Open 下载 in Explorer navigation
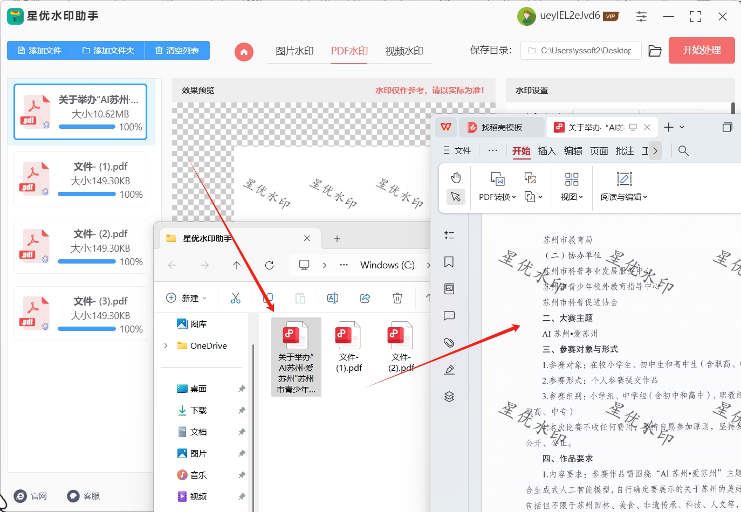The width and height of the screenshot is (741, 512). [x=192, y=410]
